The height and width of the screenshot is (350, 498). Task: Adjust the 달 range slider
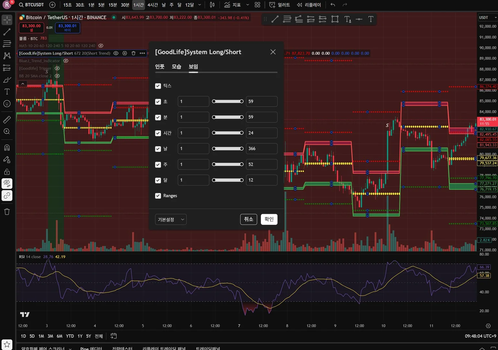tap(228, 180)
